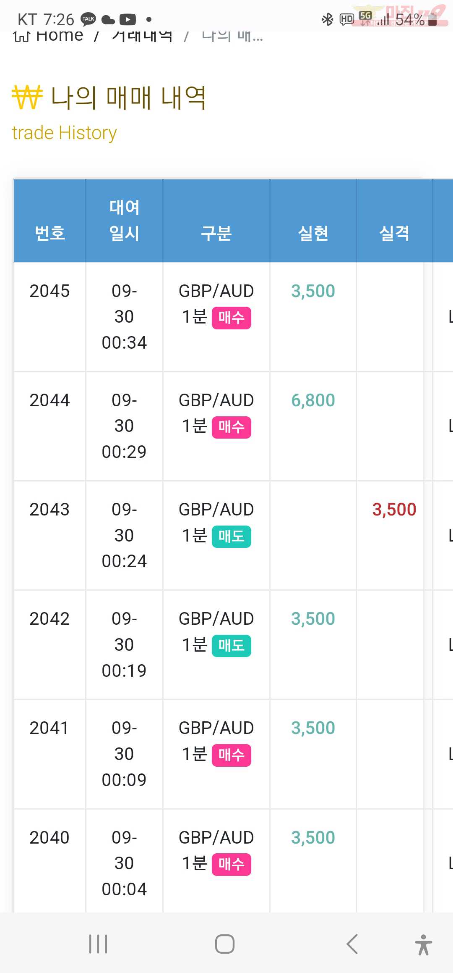Viewport: 453px width, 973px height.
Task: Tap the 6,800 profit value
Action: tap(313, 400)
